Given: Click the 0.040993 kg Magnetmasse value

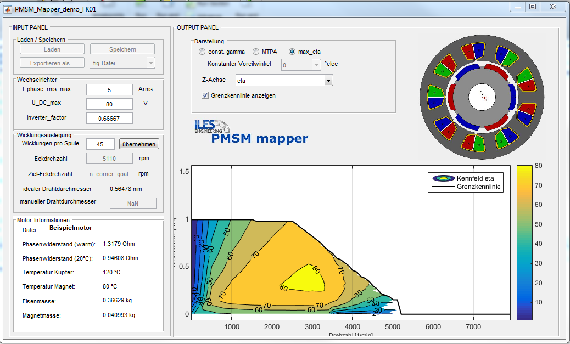Looking at the screenshot, I should point(119,315).
